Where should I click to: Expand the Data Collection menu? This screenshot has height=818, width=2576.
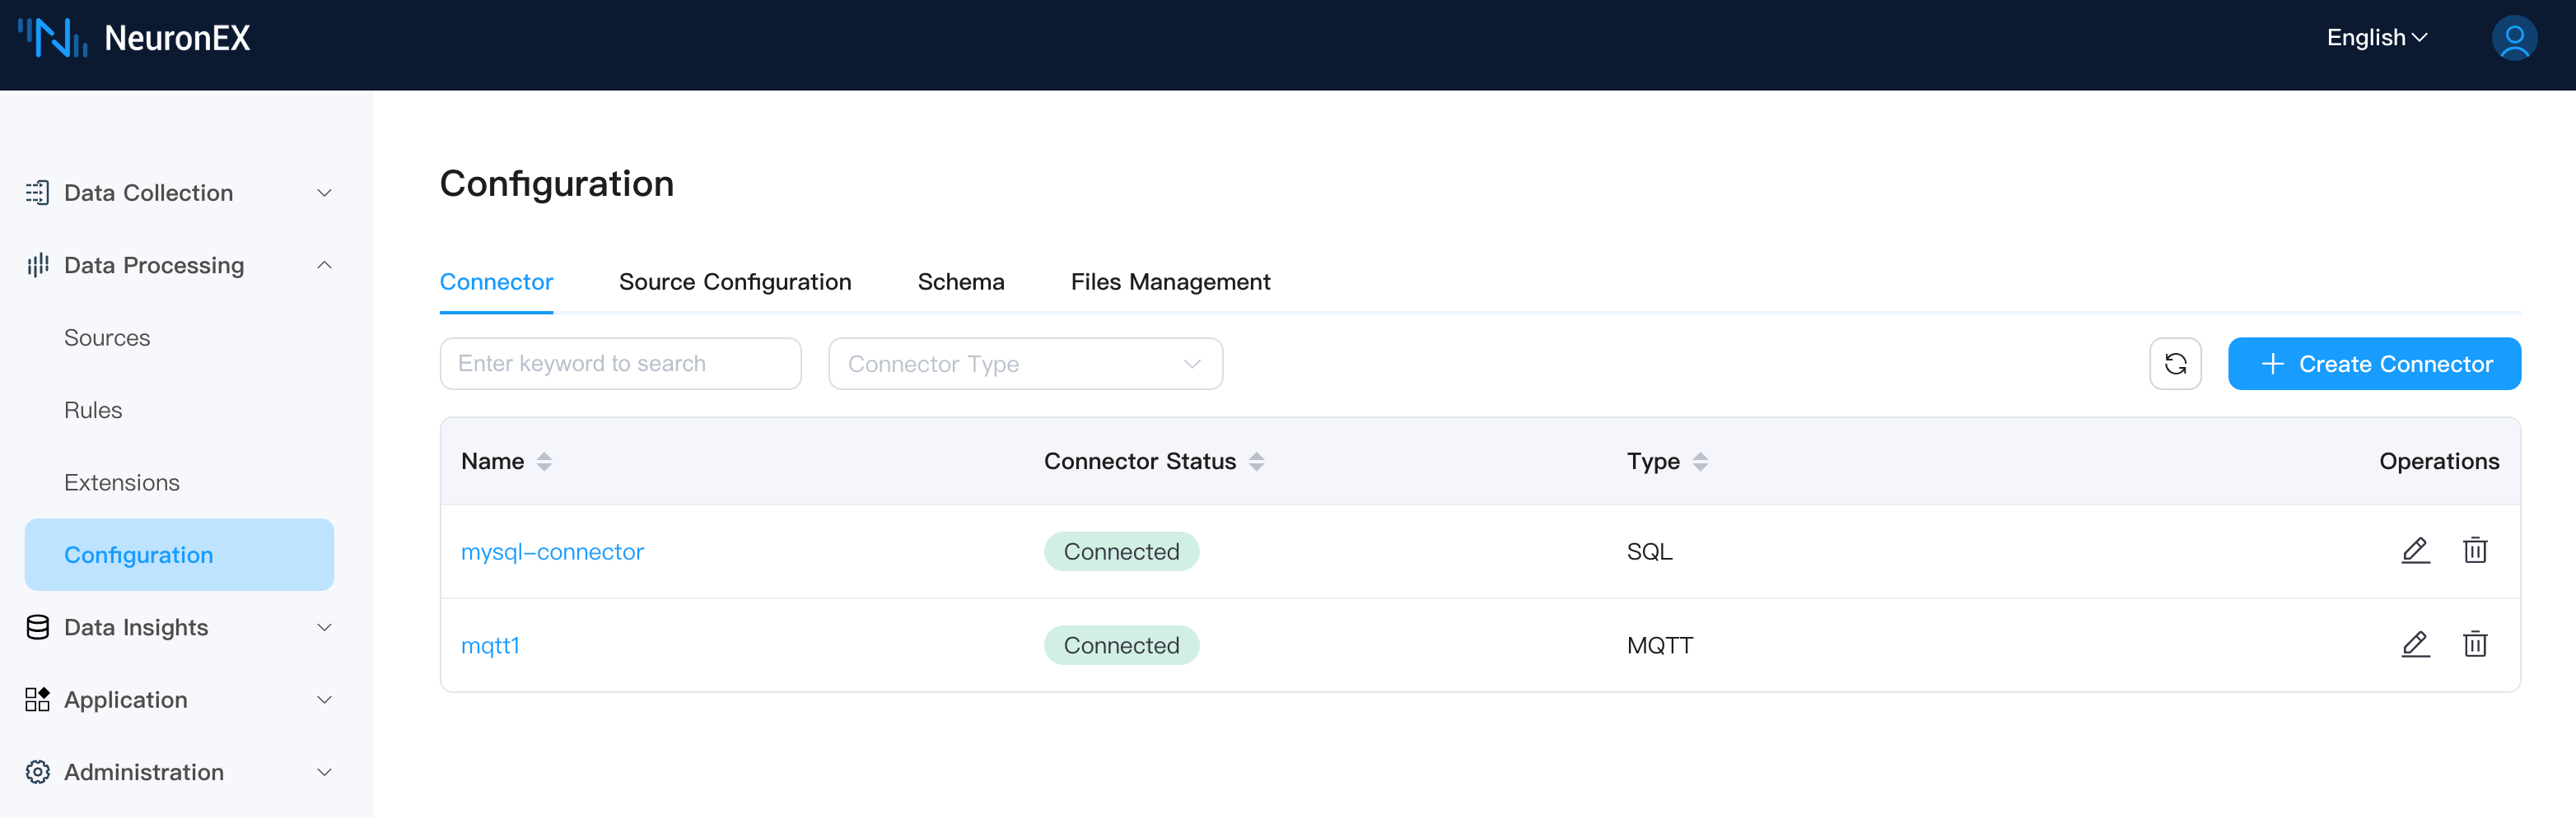coord(322,192)
